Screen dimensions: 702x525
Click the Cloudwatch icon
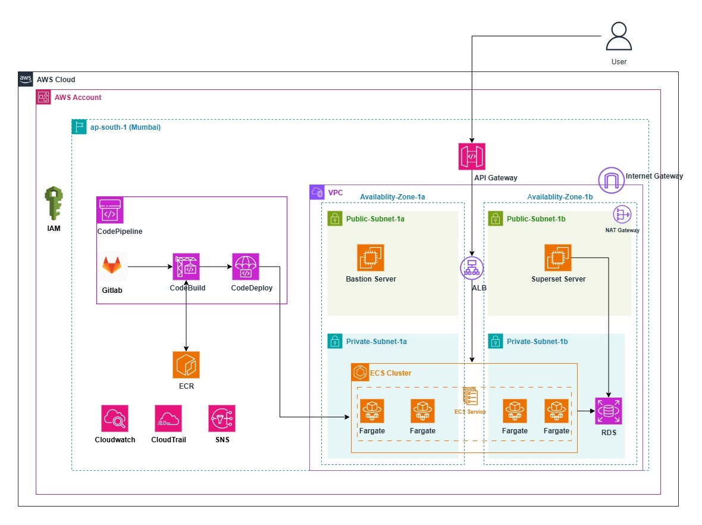[115, 418]
